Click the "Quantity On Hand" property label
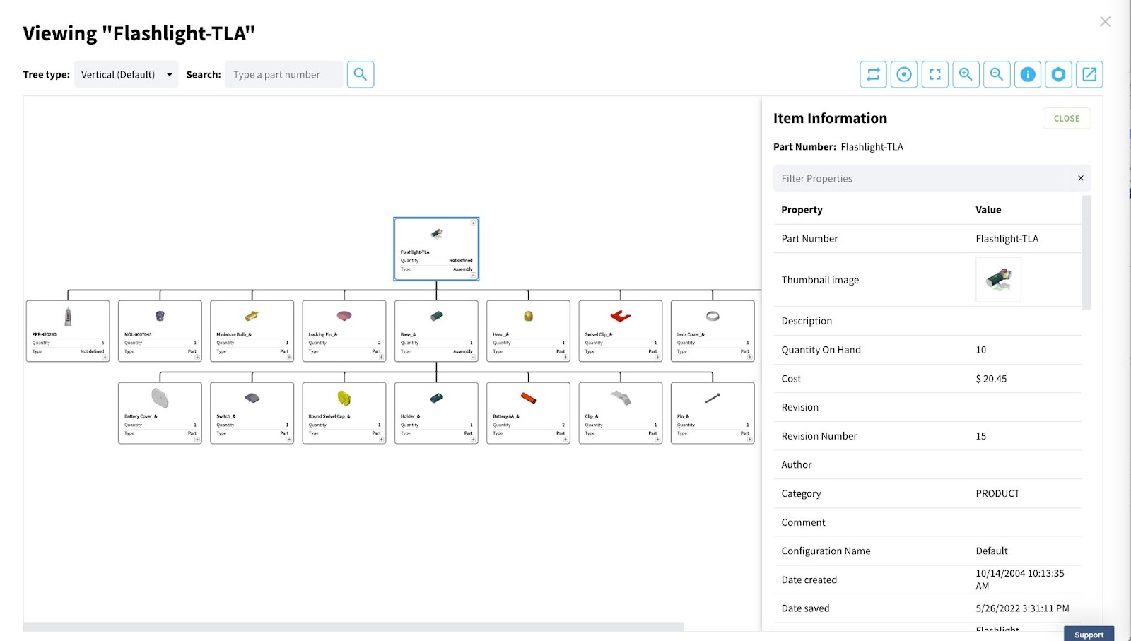1131x641 pixels. (x=821, y=350)
